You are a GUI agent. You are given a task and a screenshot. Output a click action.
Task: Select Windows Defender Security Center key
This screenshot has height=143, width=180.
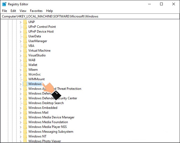(x=53, y=98)
